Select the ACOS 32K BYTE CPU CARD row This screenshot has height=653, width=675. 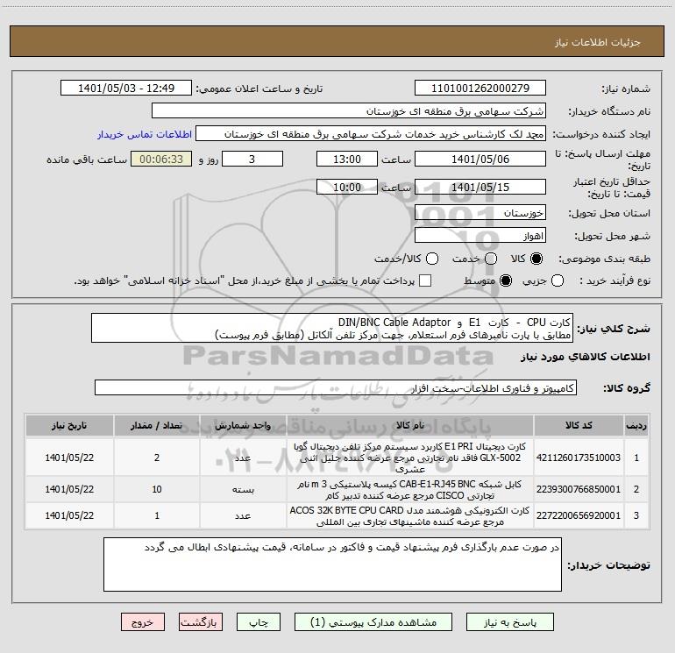tap(337, 515)
